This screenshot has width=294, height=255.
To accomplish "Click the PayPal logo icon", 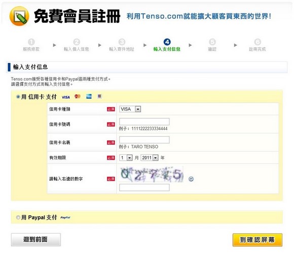I will coord(65,217).
